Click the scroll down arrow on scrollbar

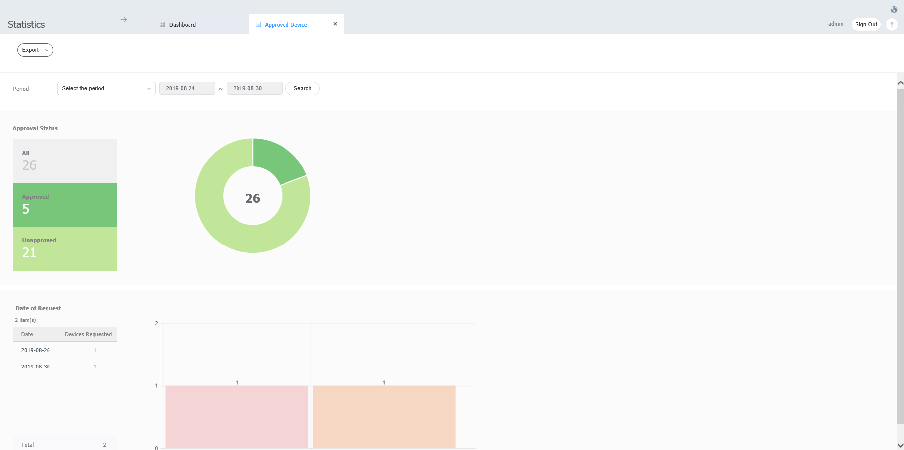[900, 445]
